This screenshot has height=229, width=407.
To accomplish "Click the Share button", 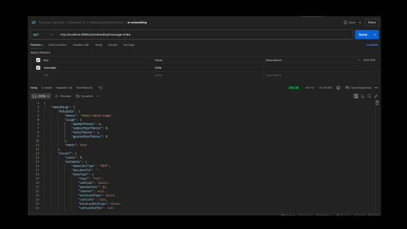I will (371, 23).
